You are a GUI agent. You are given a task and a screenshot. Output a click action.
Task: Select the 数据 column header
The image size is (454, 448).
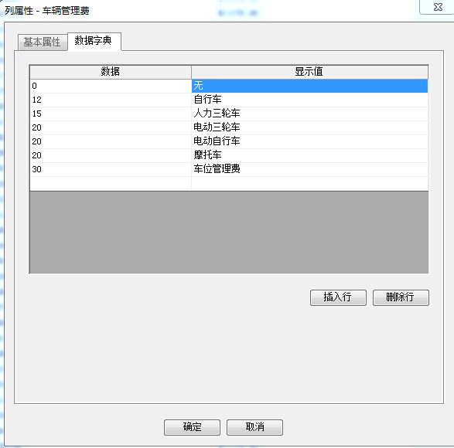[111, 72]
